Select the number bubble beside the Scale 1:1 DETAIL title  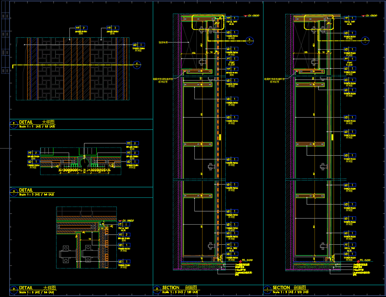(x=14, y=124)
